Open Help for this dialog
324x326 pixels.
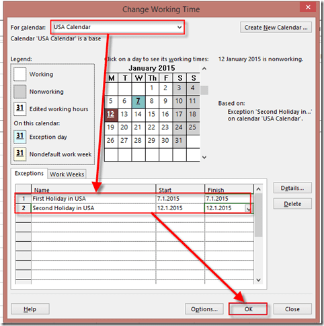click(30, 309)
